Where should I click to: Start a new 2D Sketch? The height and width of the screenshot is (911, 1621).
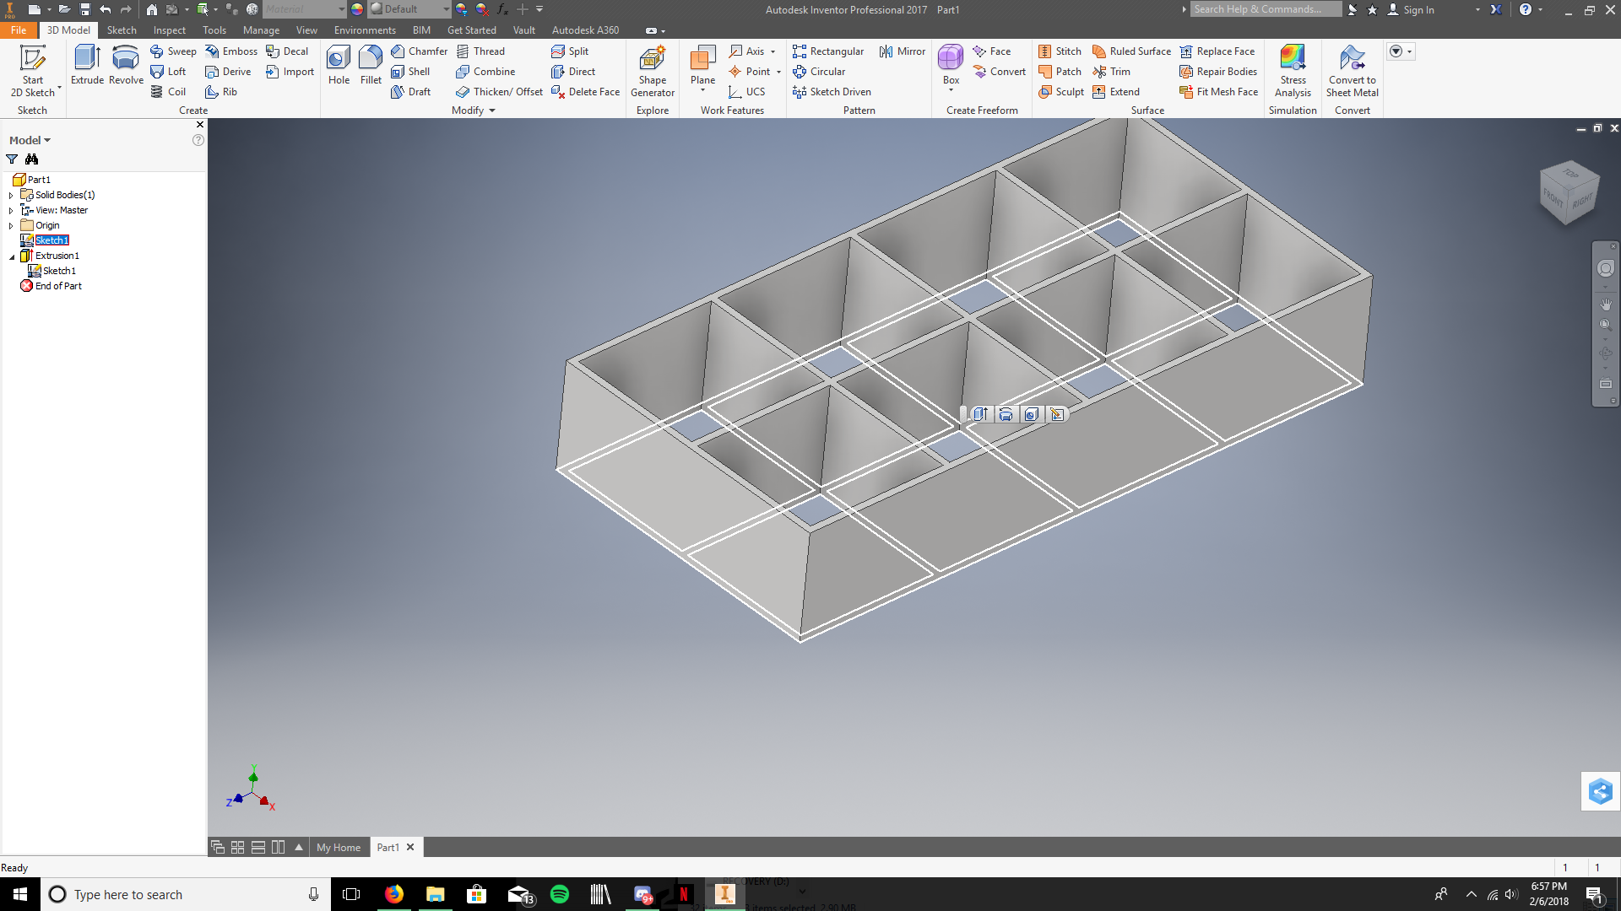tap(32, 71)
